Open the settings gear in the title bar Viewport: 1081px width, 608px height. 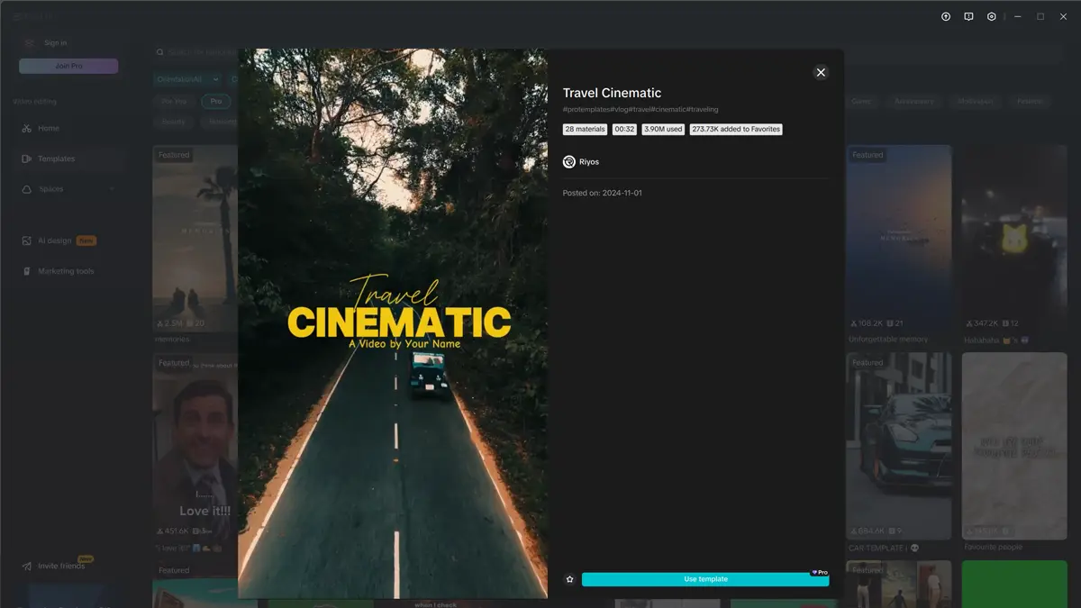click(990, 16)
